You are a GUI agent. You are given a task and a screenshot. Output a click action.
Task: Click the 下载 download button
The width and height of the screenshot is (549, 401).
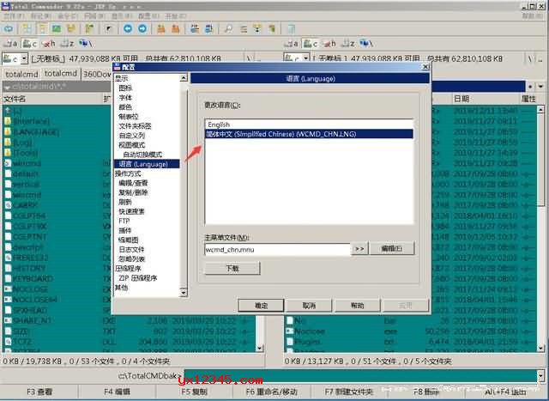[x=232, y=269]
